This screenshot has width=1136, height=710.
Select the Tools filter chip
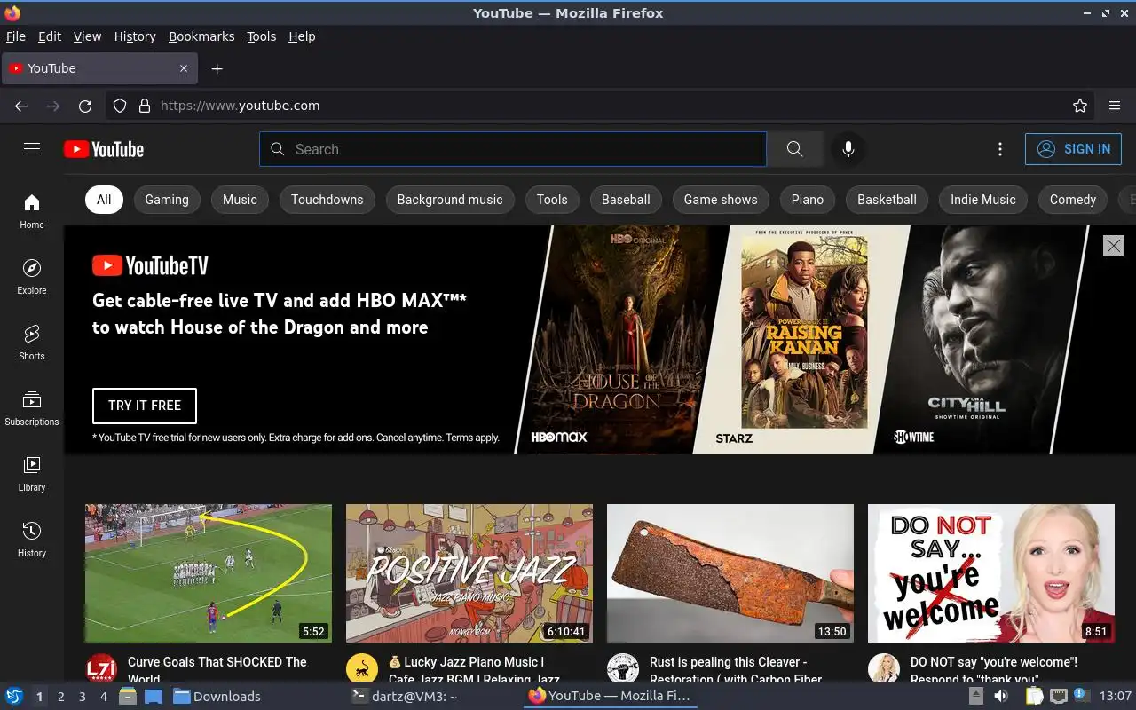(x=552, y=200)
